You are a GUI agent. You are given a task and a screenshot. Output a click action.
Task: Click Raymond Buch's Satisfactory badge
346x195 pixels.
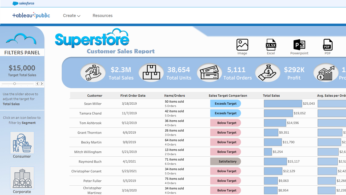[225, 161]
